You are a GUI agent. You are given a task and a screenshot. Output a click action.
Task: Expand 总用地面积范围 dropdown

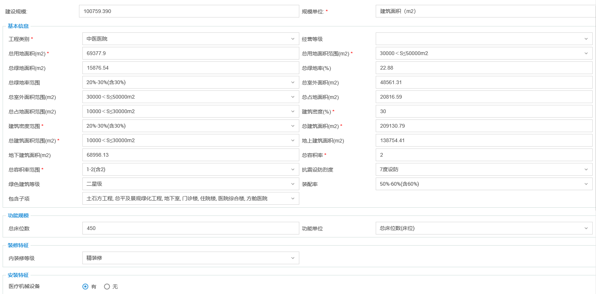pyautogui.click(x=484, y=53)
